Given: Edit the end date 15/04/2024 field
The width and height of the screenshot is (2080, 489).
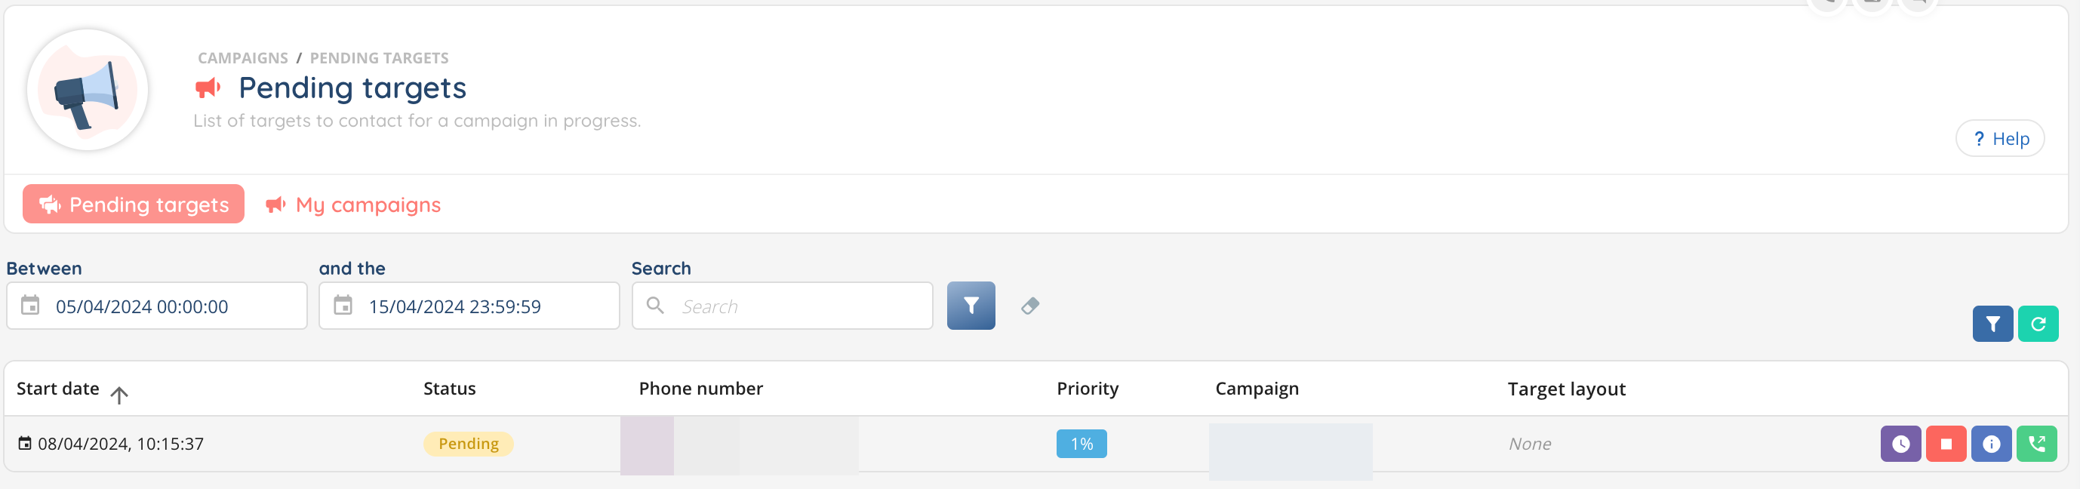Looking at the screenshot, I should point(485,306).
